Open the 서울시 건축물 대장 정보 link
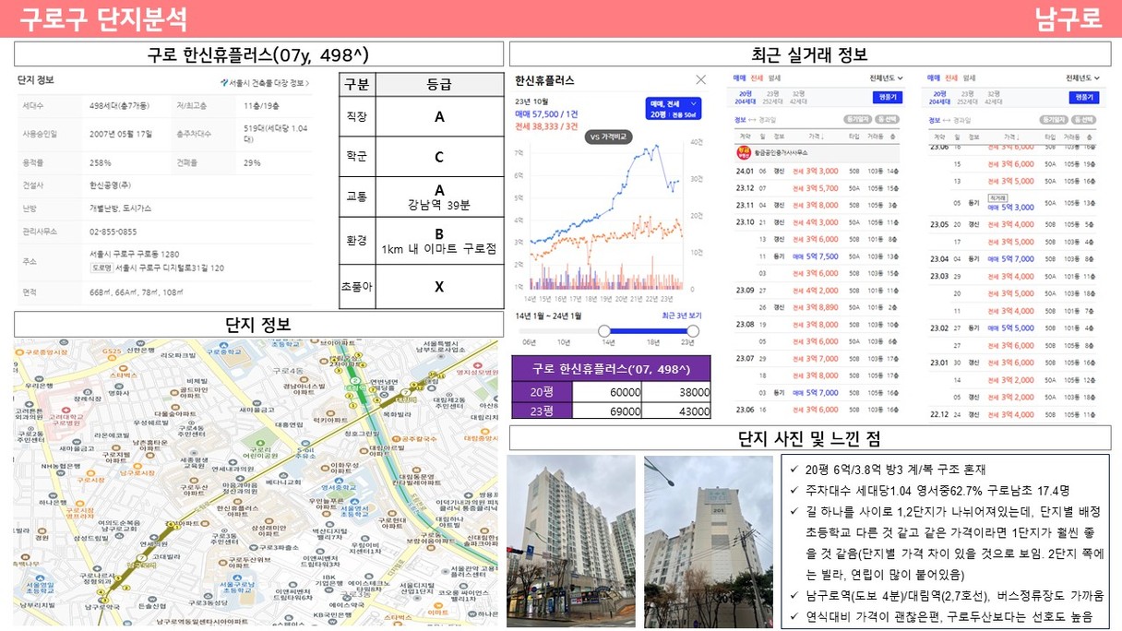 pyautogui.click(x=266, y=82)
